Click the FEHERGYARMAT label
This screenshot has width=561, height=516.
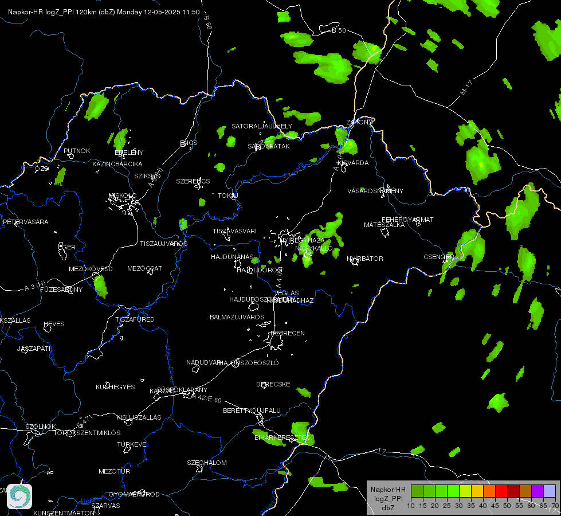point(407,220)
